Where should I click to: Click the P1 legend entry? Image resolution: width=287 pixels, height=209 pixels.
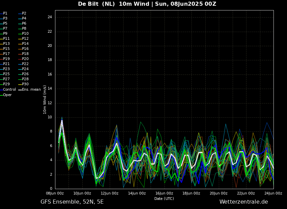coord(5,13)
